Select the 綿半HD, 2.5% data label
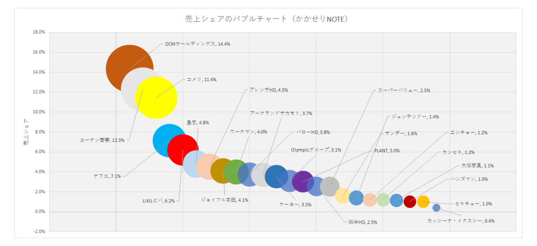This screenshot has width=537, height=246. [x=363, y=222]
